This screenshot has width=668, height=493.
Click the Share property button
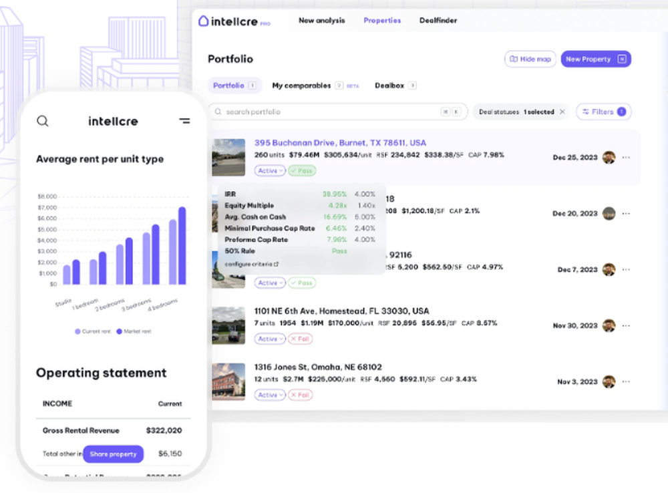point(113,454)
